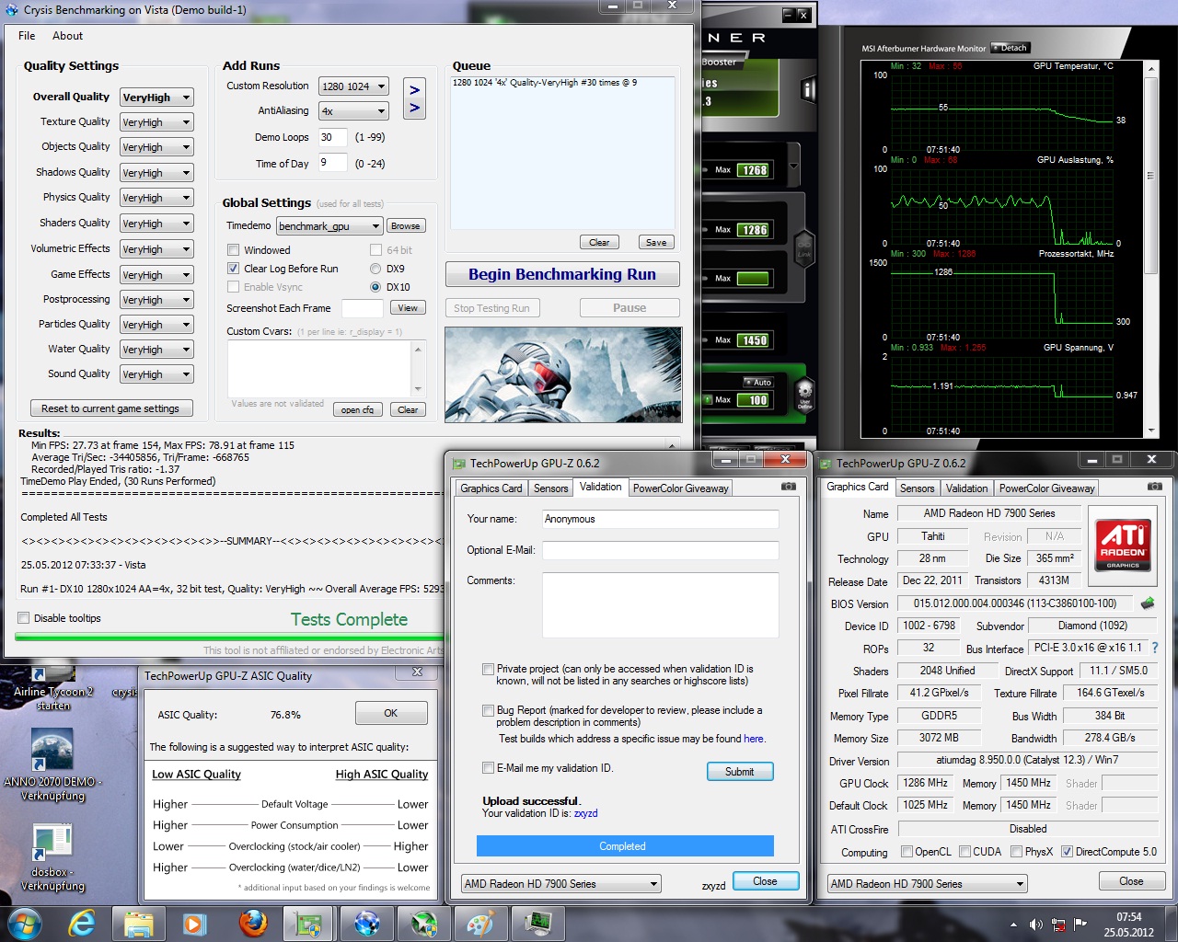Click the camera icon in GPU-Z Validation window

[788, 487]
